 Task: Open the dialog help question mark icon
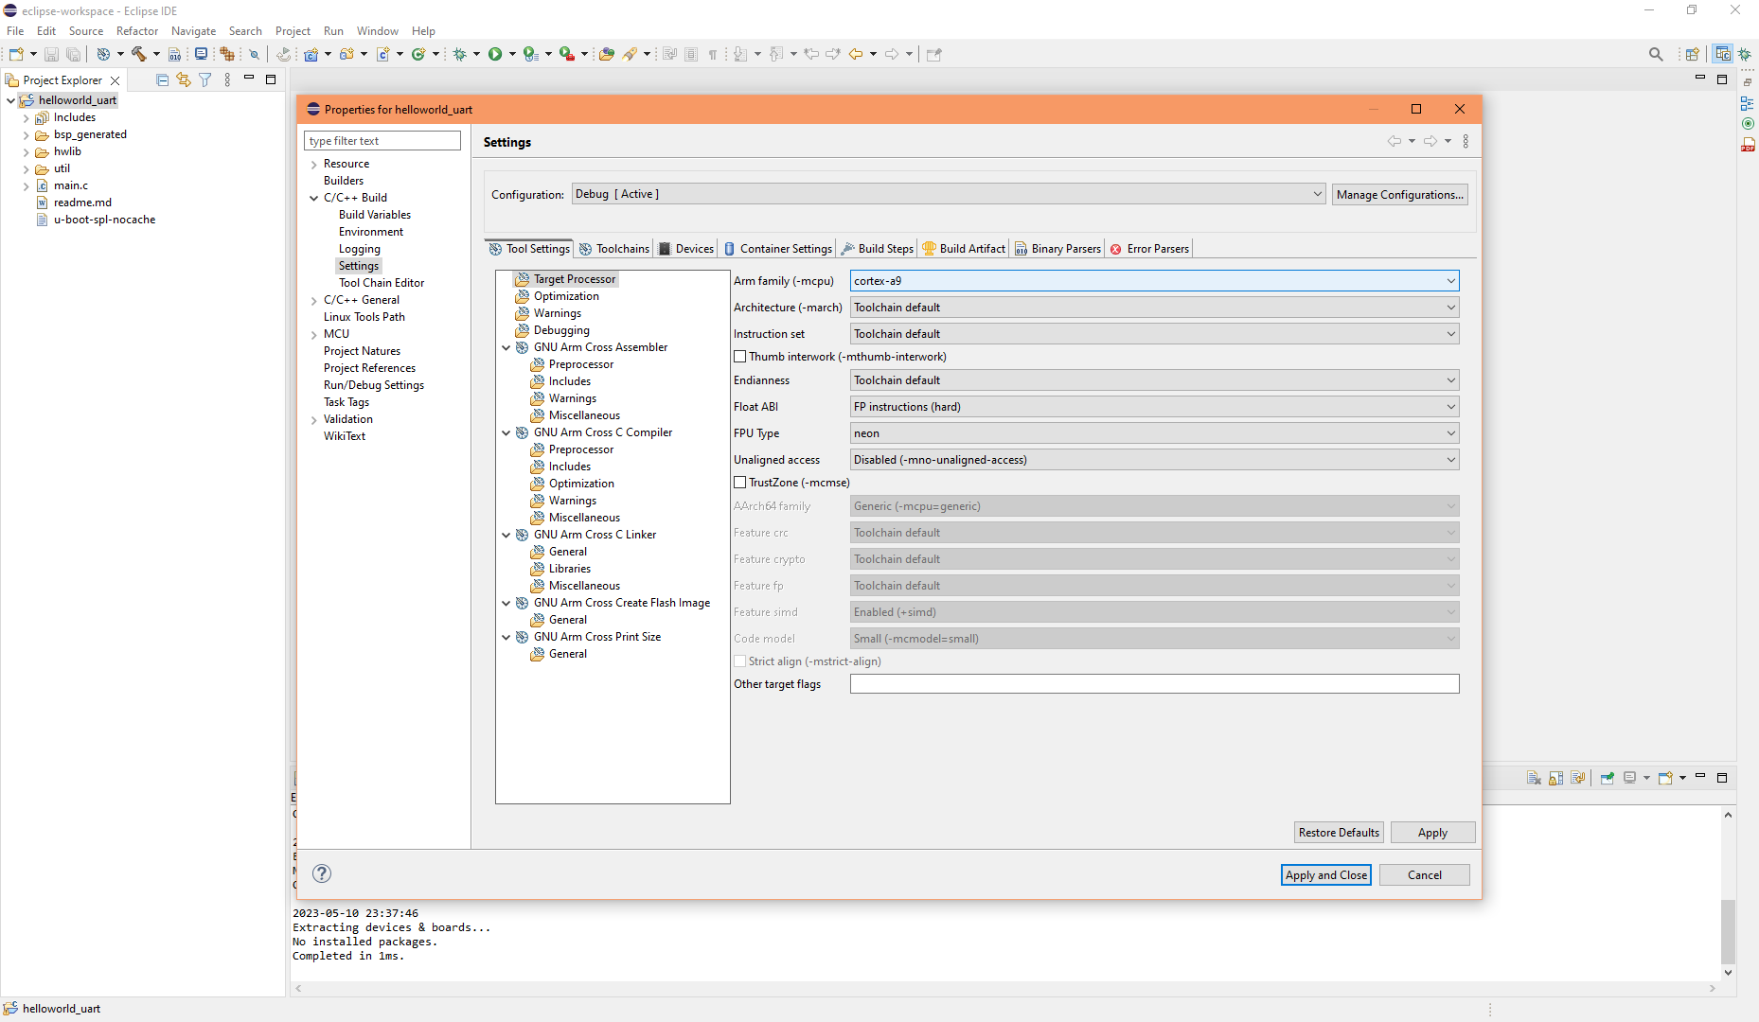321,873
